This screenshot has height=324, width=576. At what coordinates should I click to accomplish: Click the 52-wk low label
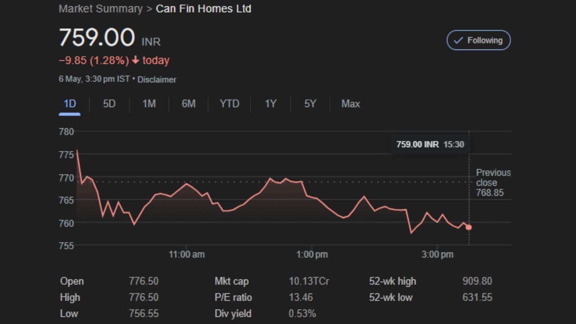pyautogui.click(x=391, y=297)
